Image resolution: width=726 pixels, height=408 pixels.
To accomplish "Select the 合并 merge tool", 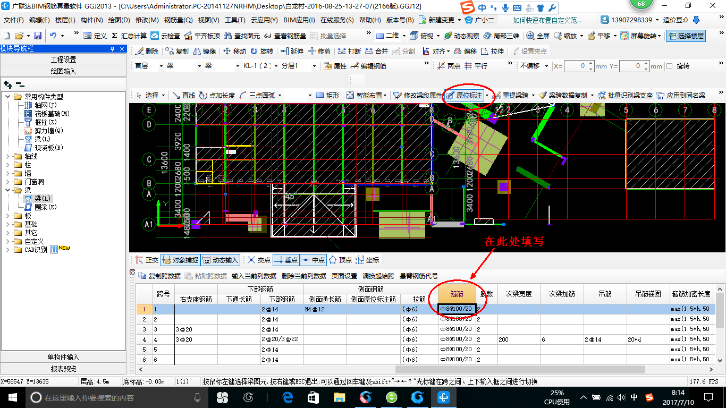I will point(377,51).
